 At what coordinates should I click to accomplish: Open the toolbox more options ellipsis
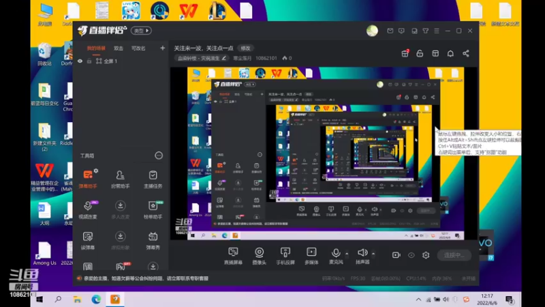click(159, 156)
